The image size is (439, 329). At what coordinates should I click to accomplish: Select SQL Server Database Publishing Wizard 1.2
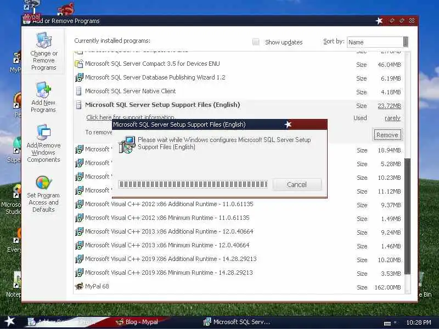[239, 77]
